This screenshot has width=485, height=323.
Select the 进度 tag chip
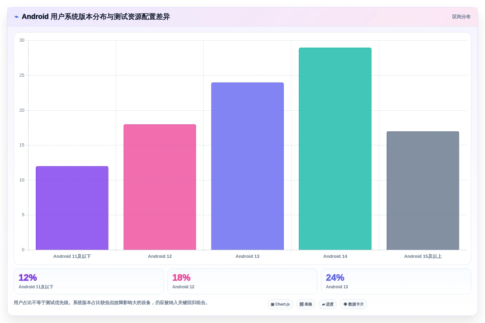tap(328, 304)
